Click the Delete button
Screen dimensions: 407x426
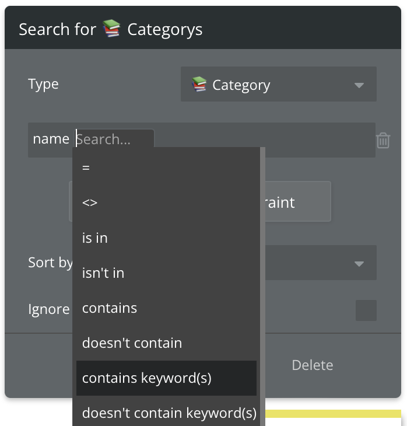point(312,365)
